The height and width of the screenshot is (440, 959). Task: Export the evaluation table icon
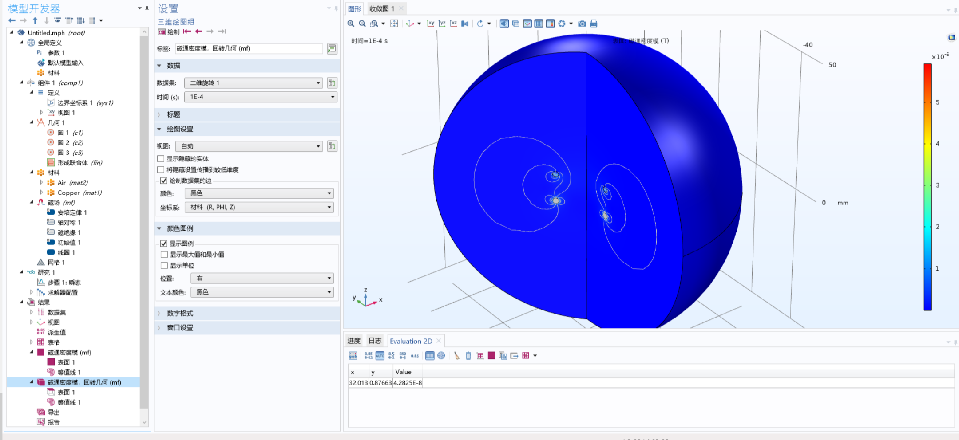(x=514, y=355)
